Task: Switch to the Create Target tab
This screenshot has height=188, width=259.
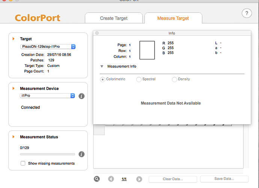Action: [114, 18]
